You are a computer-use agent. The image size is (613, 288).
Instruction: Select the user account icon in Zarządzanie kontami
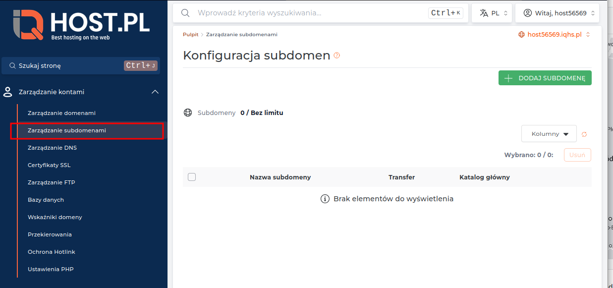[x=7, y=92]
